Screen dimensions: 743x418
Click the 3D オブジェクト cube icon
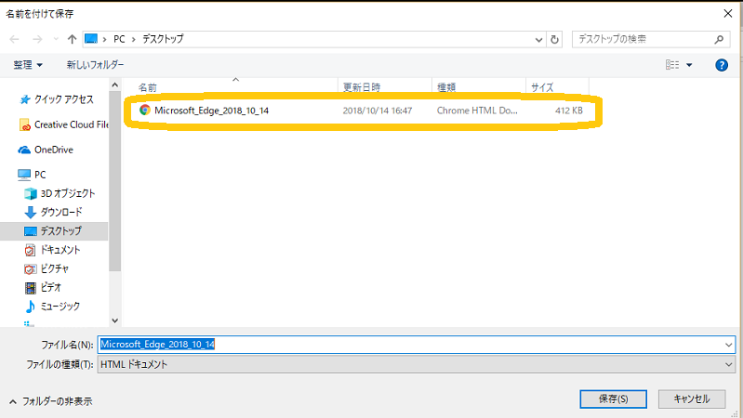coord(31,193)
